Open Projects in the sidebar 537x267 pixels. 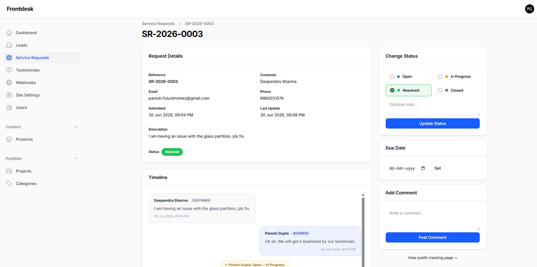click(x=42, y=171)
